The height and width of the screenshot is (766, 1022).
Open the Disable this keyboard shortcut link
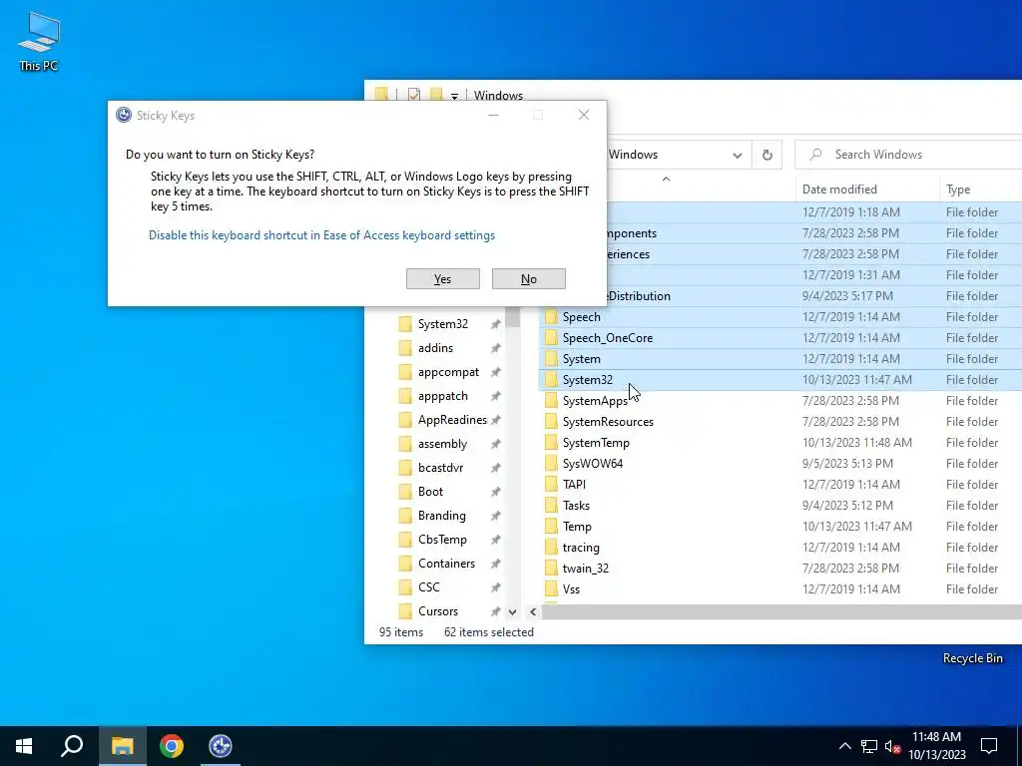(322, 235)
